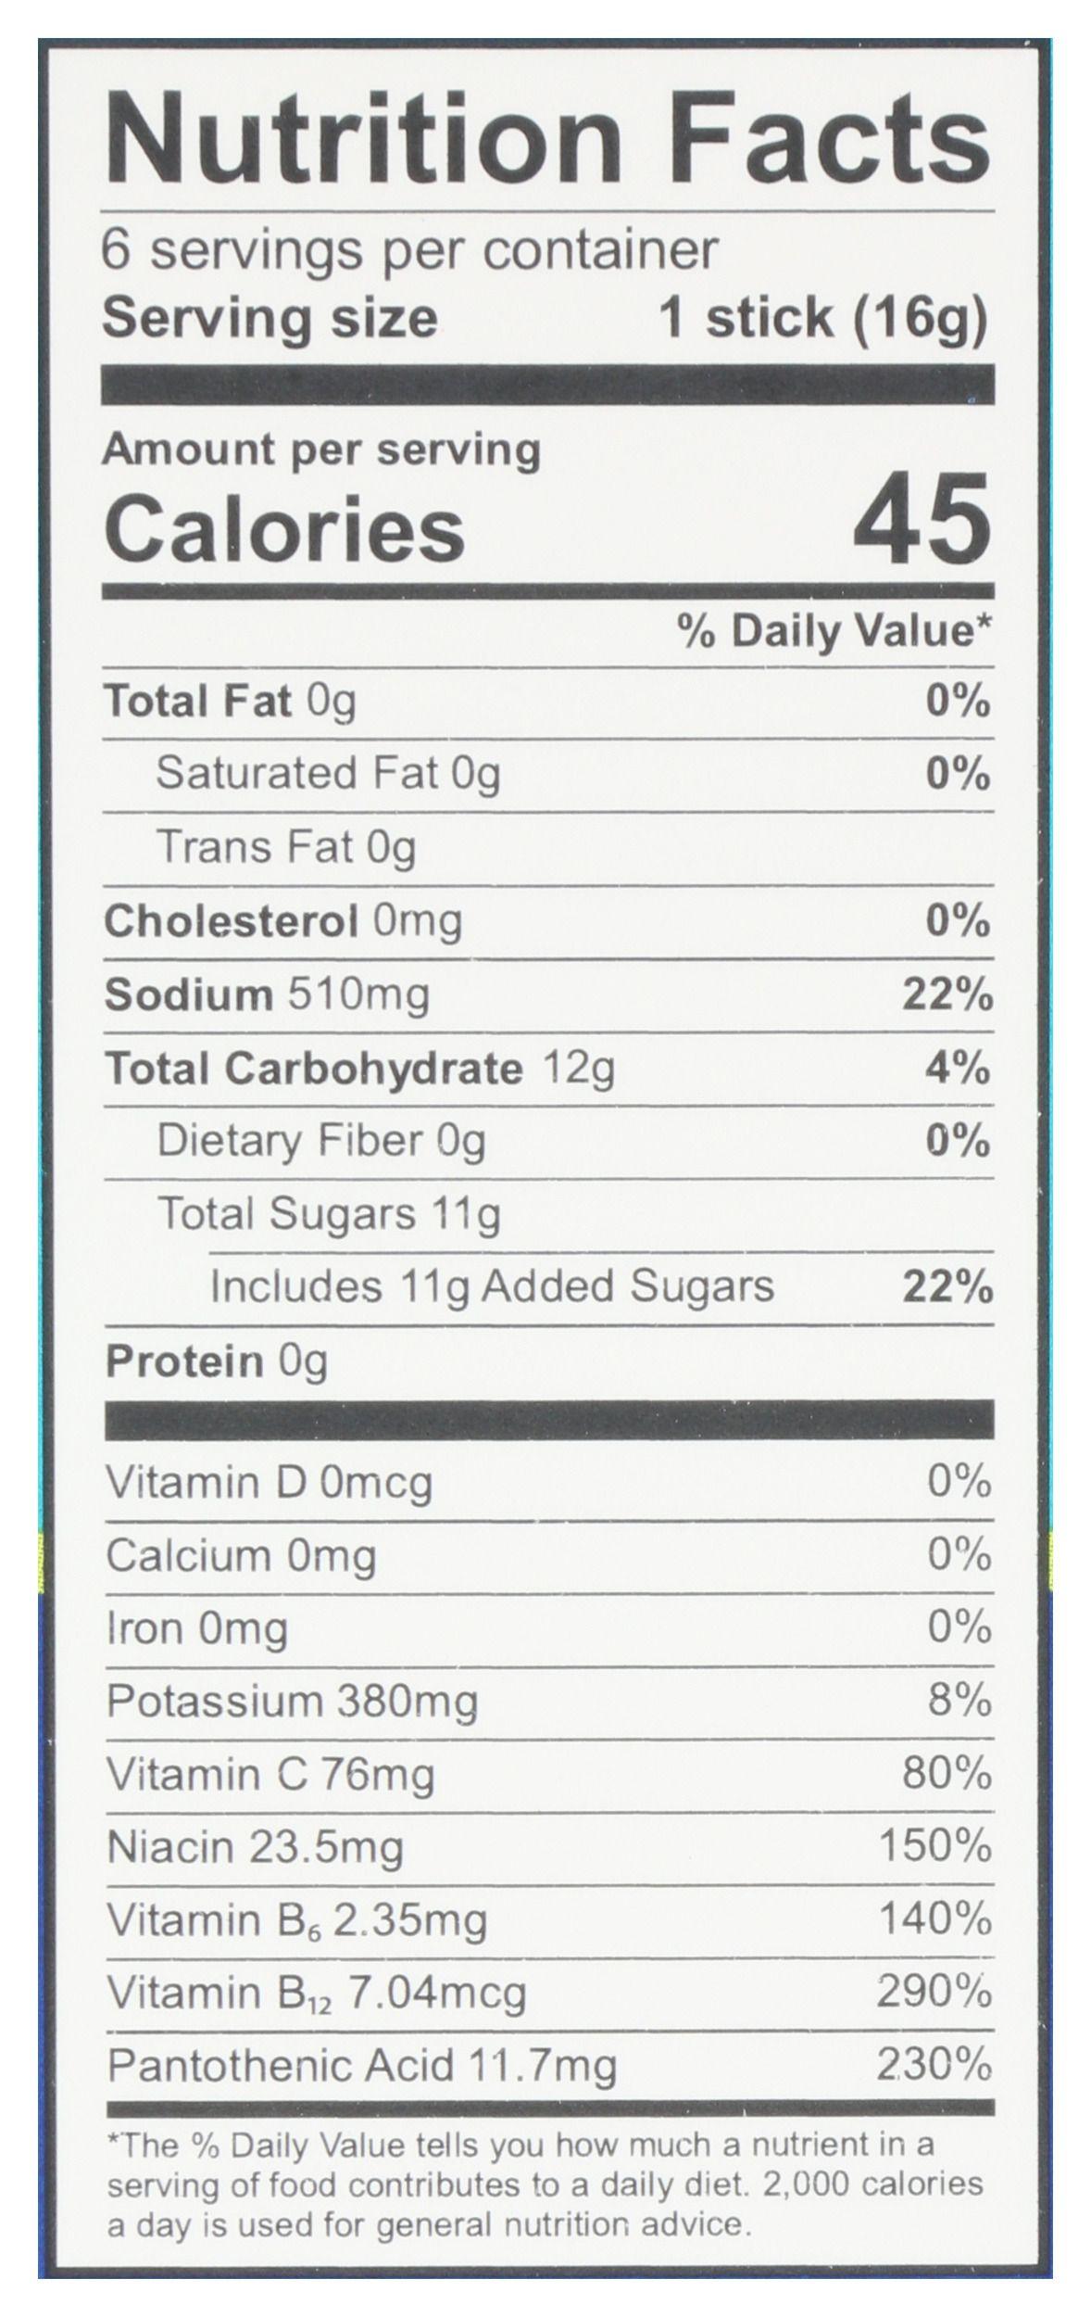This screenshot has height=2317, width=1091.
Task: Click the % Daily Value header
Action: coord(834,631)
